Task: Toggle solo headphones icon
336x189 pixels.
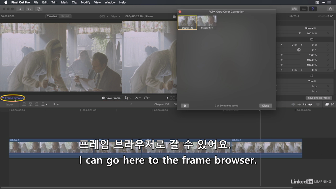Action: tap(305, 104)
